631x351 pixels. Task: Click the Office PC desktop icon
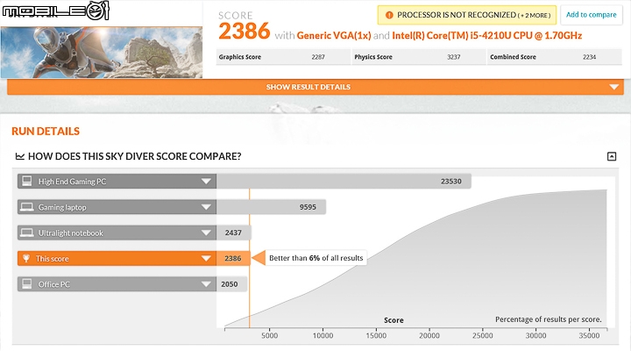tap(27, 283)
